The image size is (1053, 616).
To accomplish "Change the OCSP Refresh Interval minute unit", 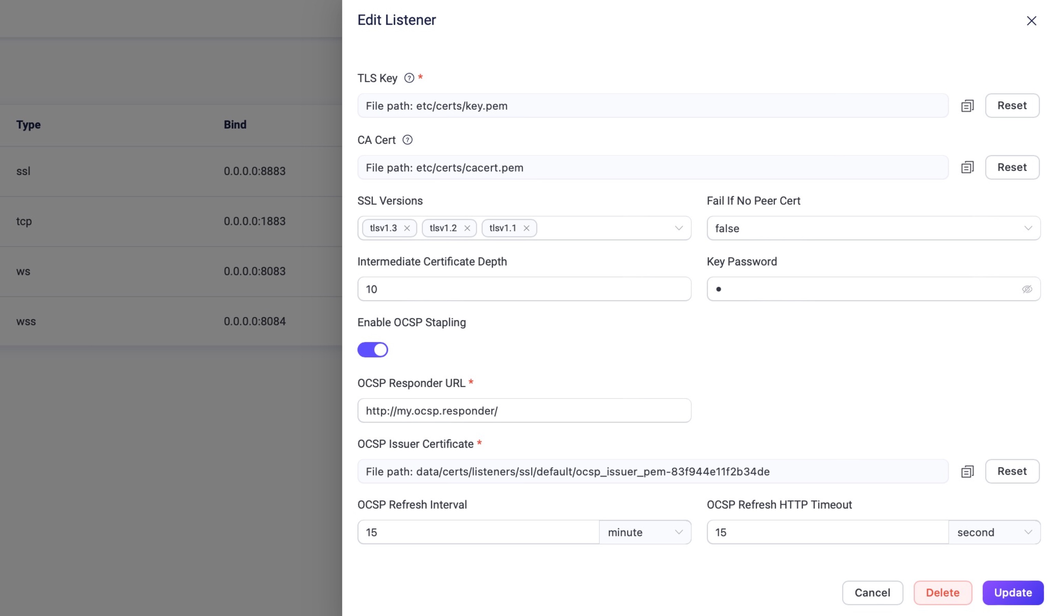I will tap(645, 532).
